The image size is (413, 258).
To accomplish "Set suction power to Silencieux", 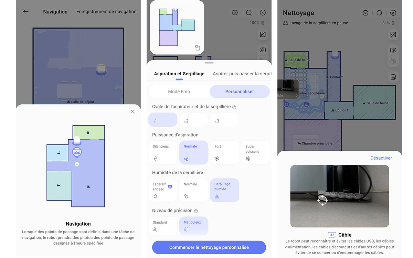I will pos(163,152).
